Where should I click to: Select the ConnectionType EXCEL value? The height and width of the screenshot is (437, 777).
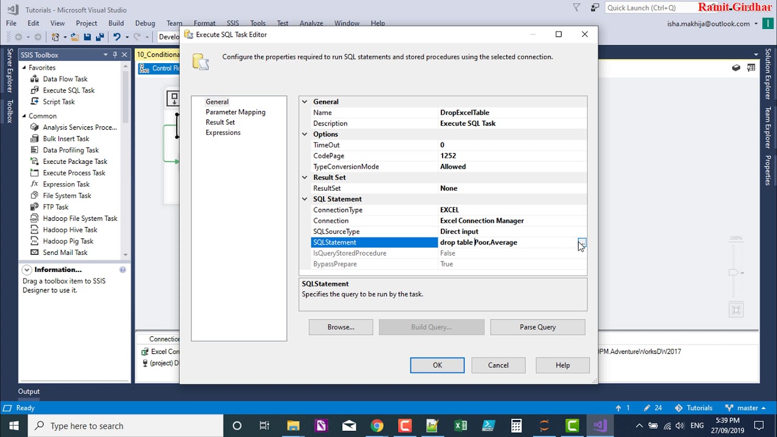tap(512, 210)
